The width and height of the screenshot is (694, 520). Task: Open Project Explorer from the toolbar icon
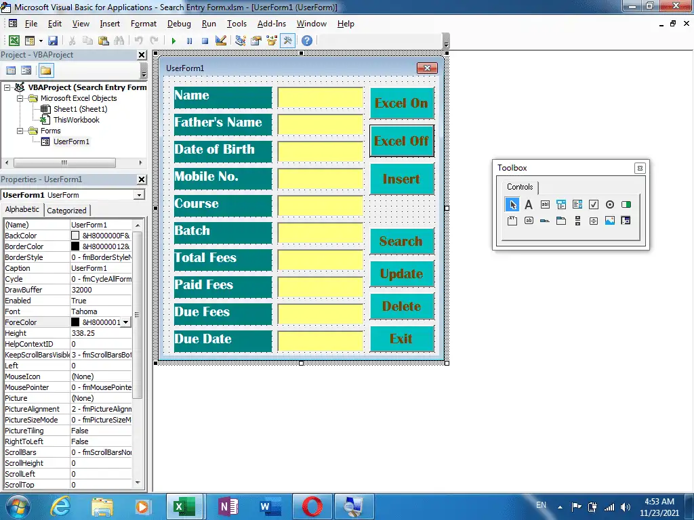(241, 41)
